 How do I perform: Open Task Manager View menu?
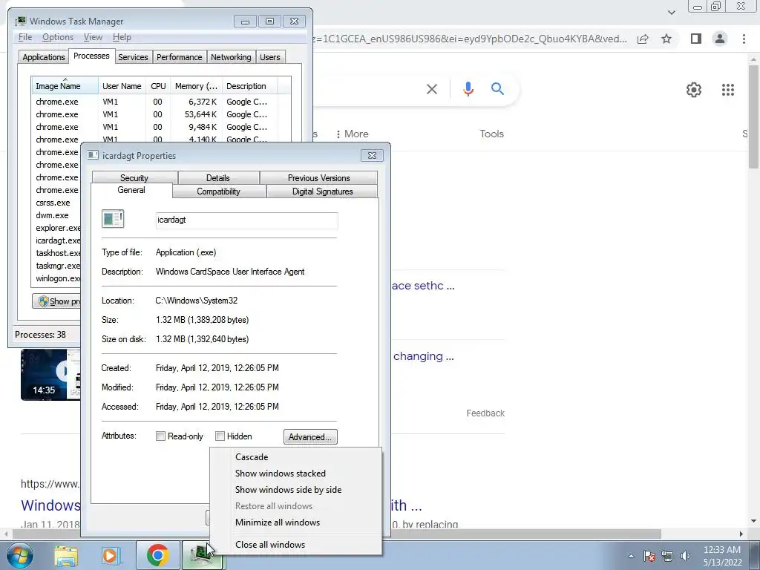coord(93,37)
